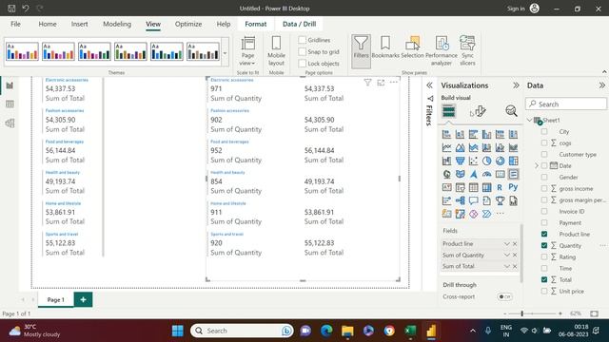Expand the Date field hierarchy

tap(537, 166)
